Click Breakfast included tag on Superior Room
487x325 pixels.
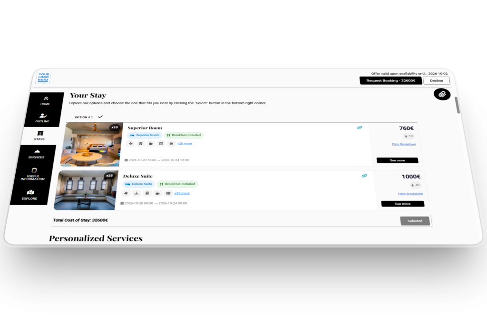[184, 135]
